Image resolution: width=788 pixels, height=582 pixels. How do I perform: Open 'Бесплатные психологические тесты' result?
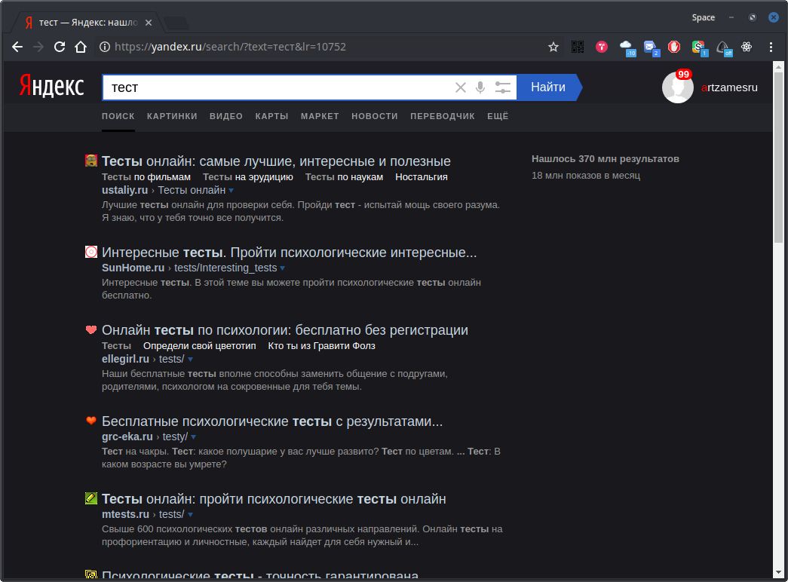pos(272,421)
